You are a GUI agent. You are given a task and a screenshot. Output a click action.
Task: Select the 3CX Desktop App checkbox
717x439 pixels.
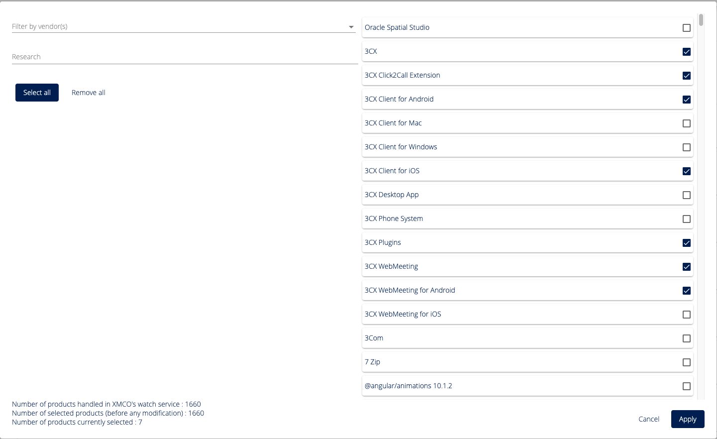(687, 195)
